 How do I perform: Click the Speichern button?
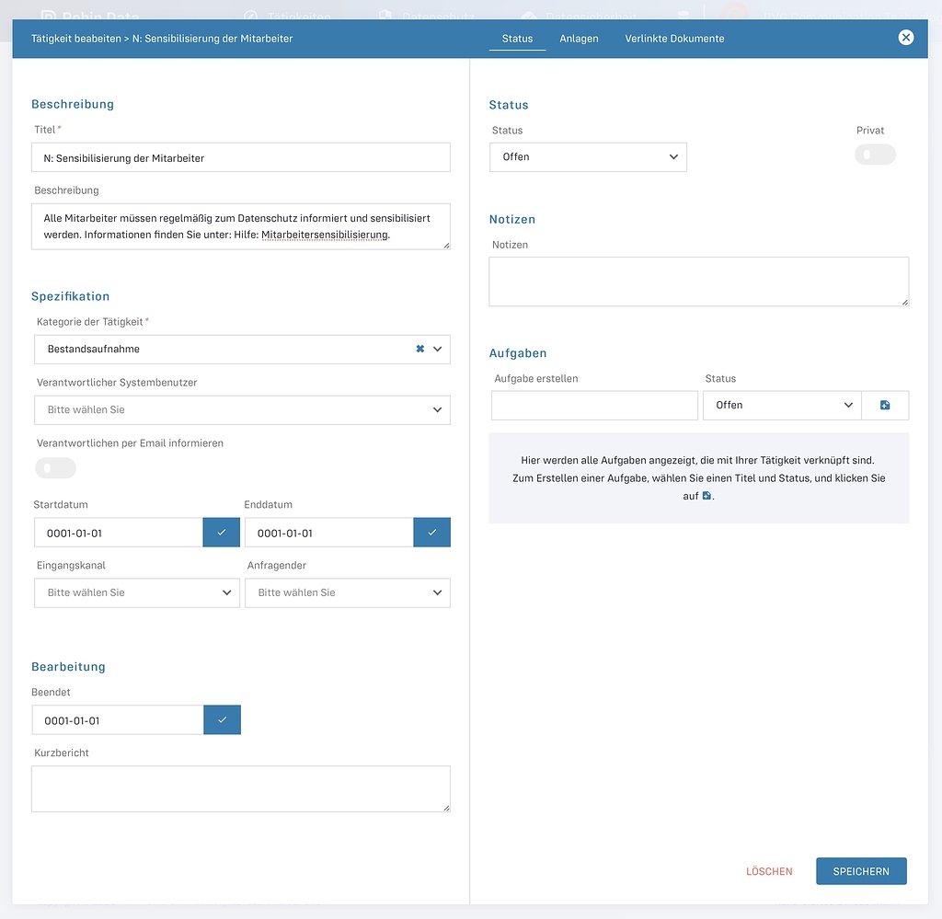pos(860,871)
